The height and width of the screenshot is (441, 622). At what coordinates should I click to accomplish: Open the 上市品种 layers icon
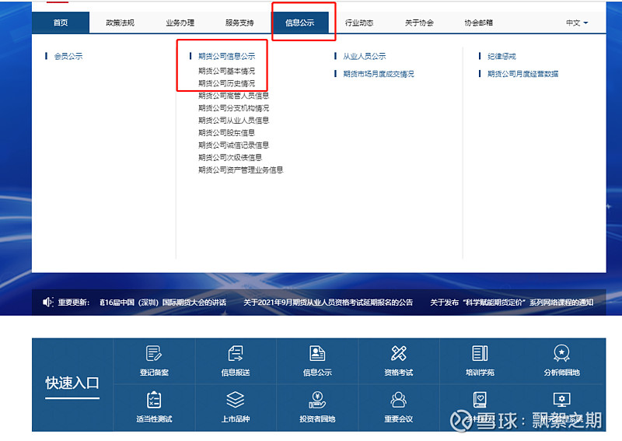tap(236, 400)
